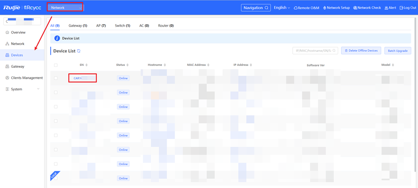Open Network Check
The image size is (418, 188).
pos(367,8)
